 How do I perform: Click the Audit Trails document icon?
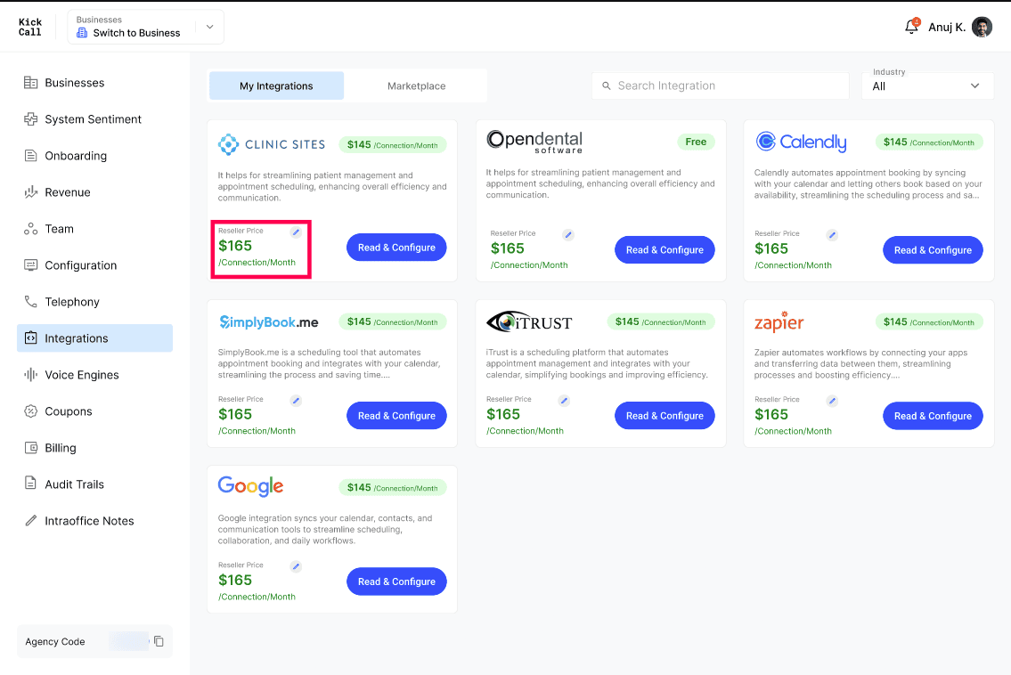[30, 483]
